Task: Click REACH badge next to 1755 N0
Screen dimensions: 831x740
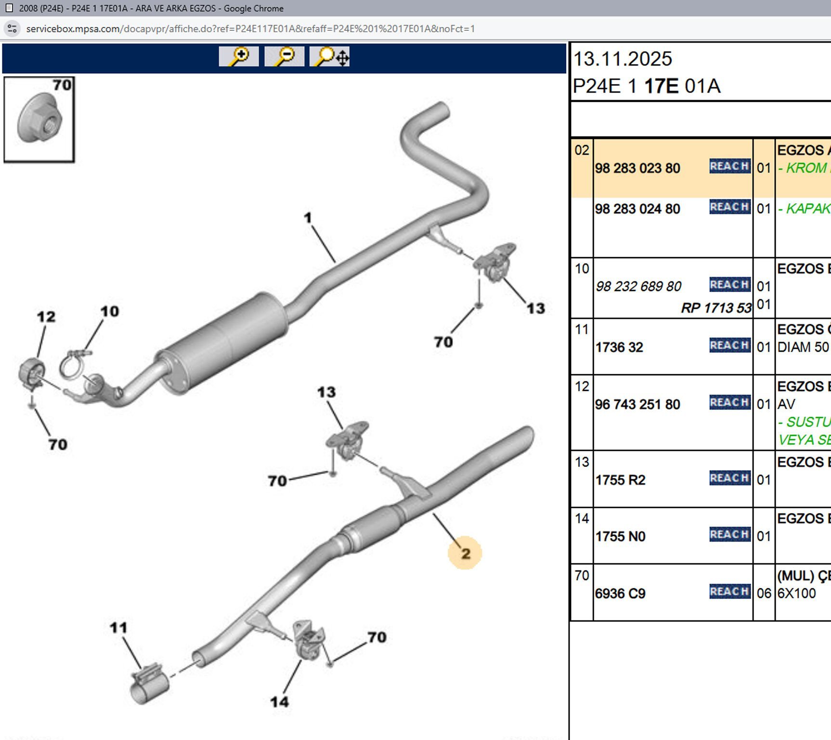Action: (x=729, y=535)
